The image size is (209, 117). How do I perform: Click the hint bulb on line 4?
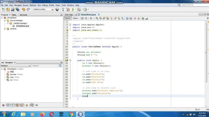(67, 30)
